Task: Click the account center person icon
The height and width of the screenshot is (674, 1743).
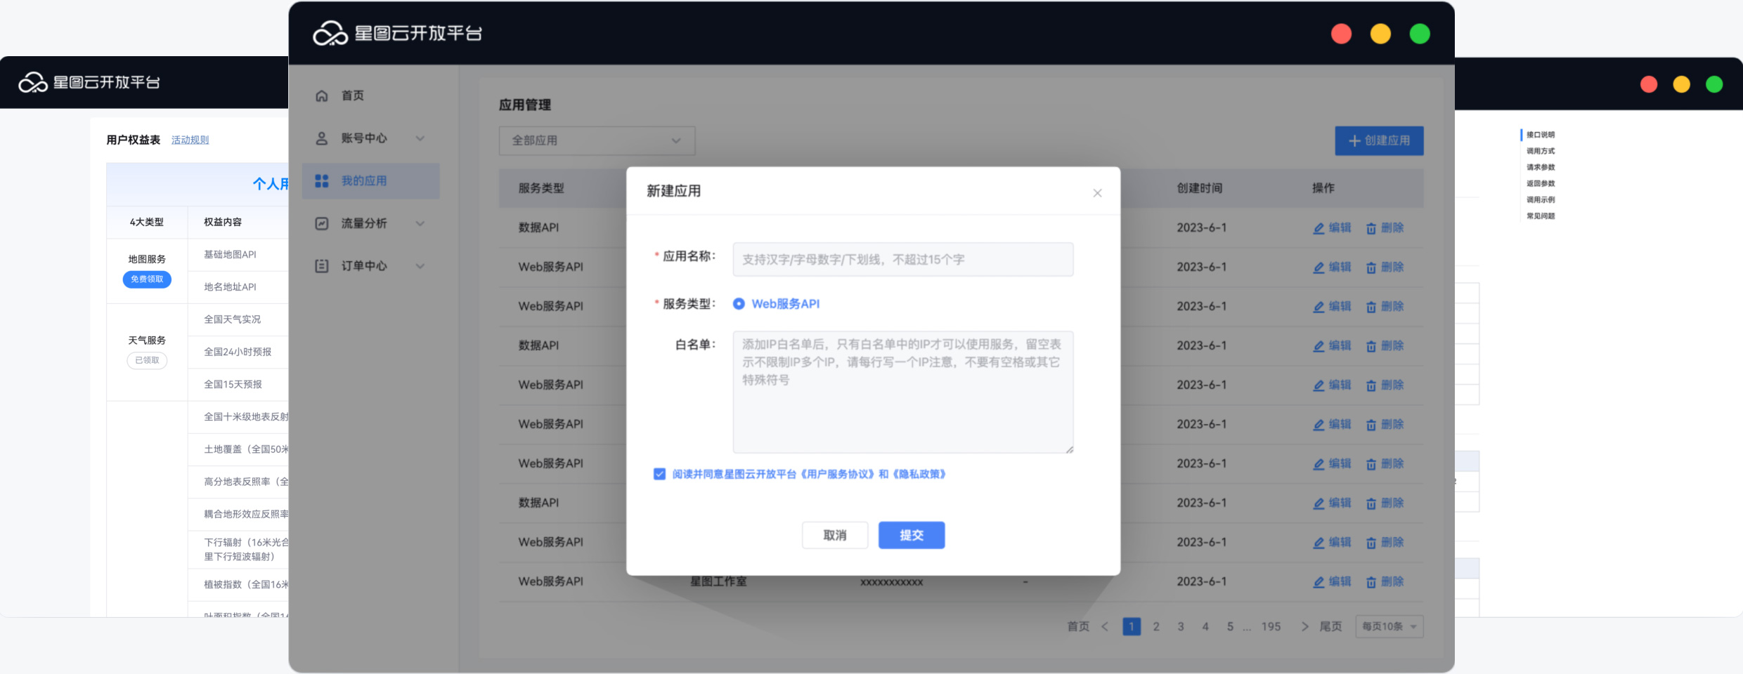Action: (x=322, y=138)
